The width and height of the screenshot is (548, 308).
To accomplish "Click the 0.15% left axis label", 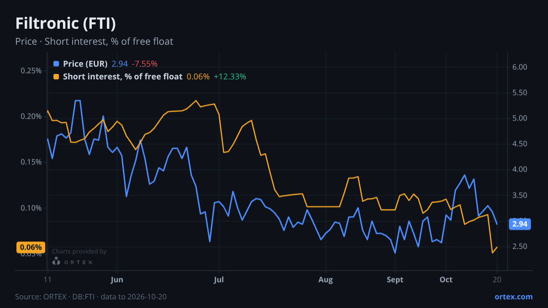I will tap(31, 162).
